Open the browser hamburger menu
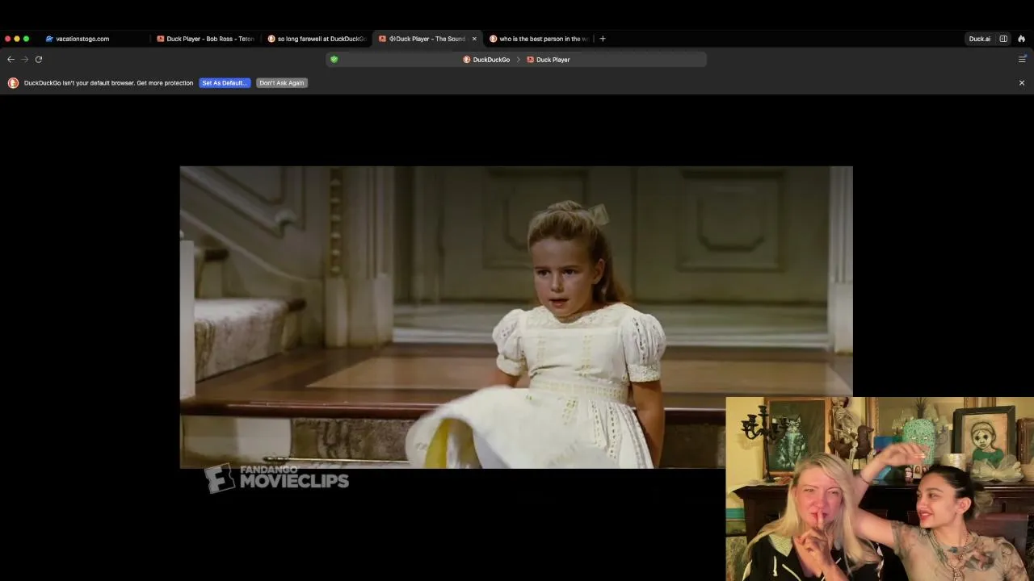 click(x=1022, y=59)
